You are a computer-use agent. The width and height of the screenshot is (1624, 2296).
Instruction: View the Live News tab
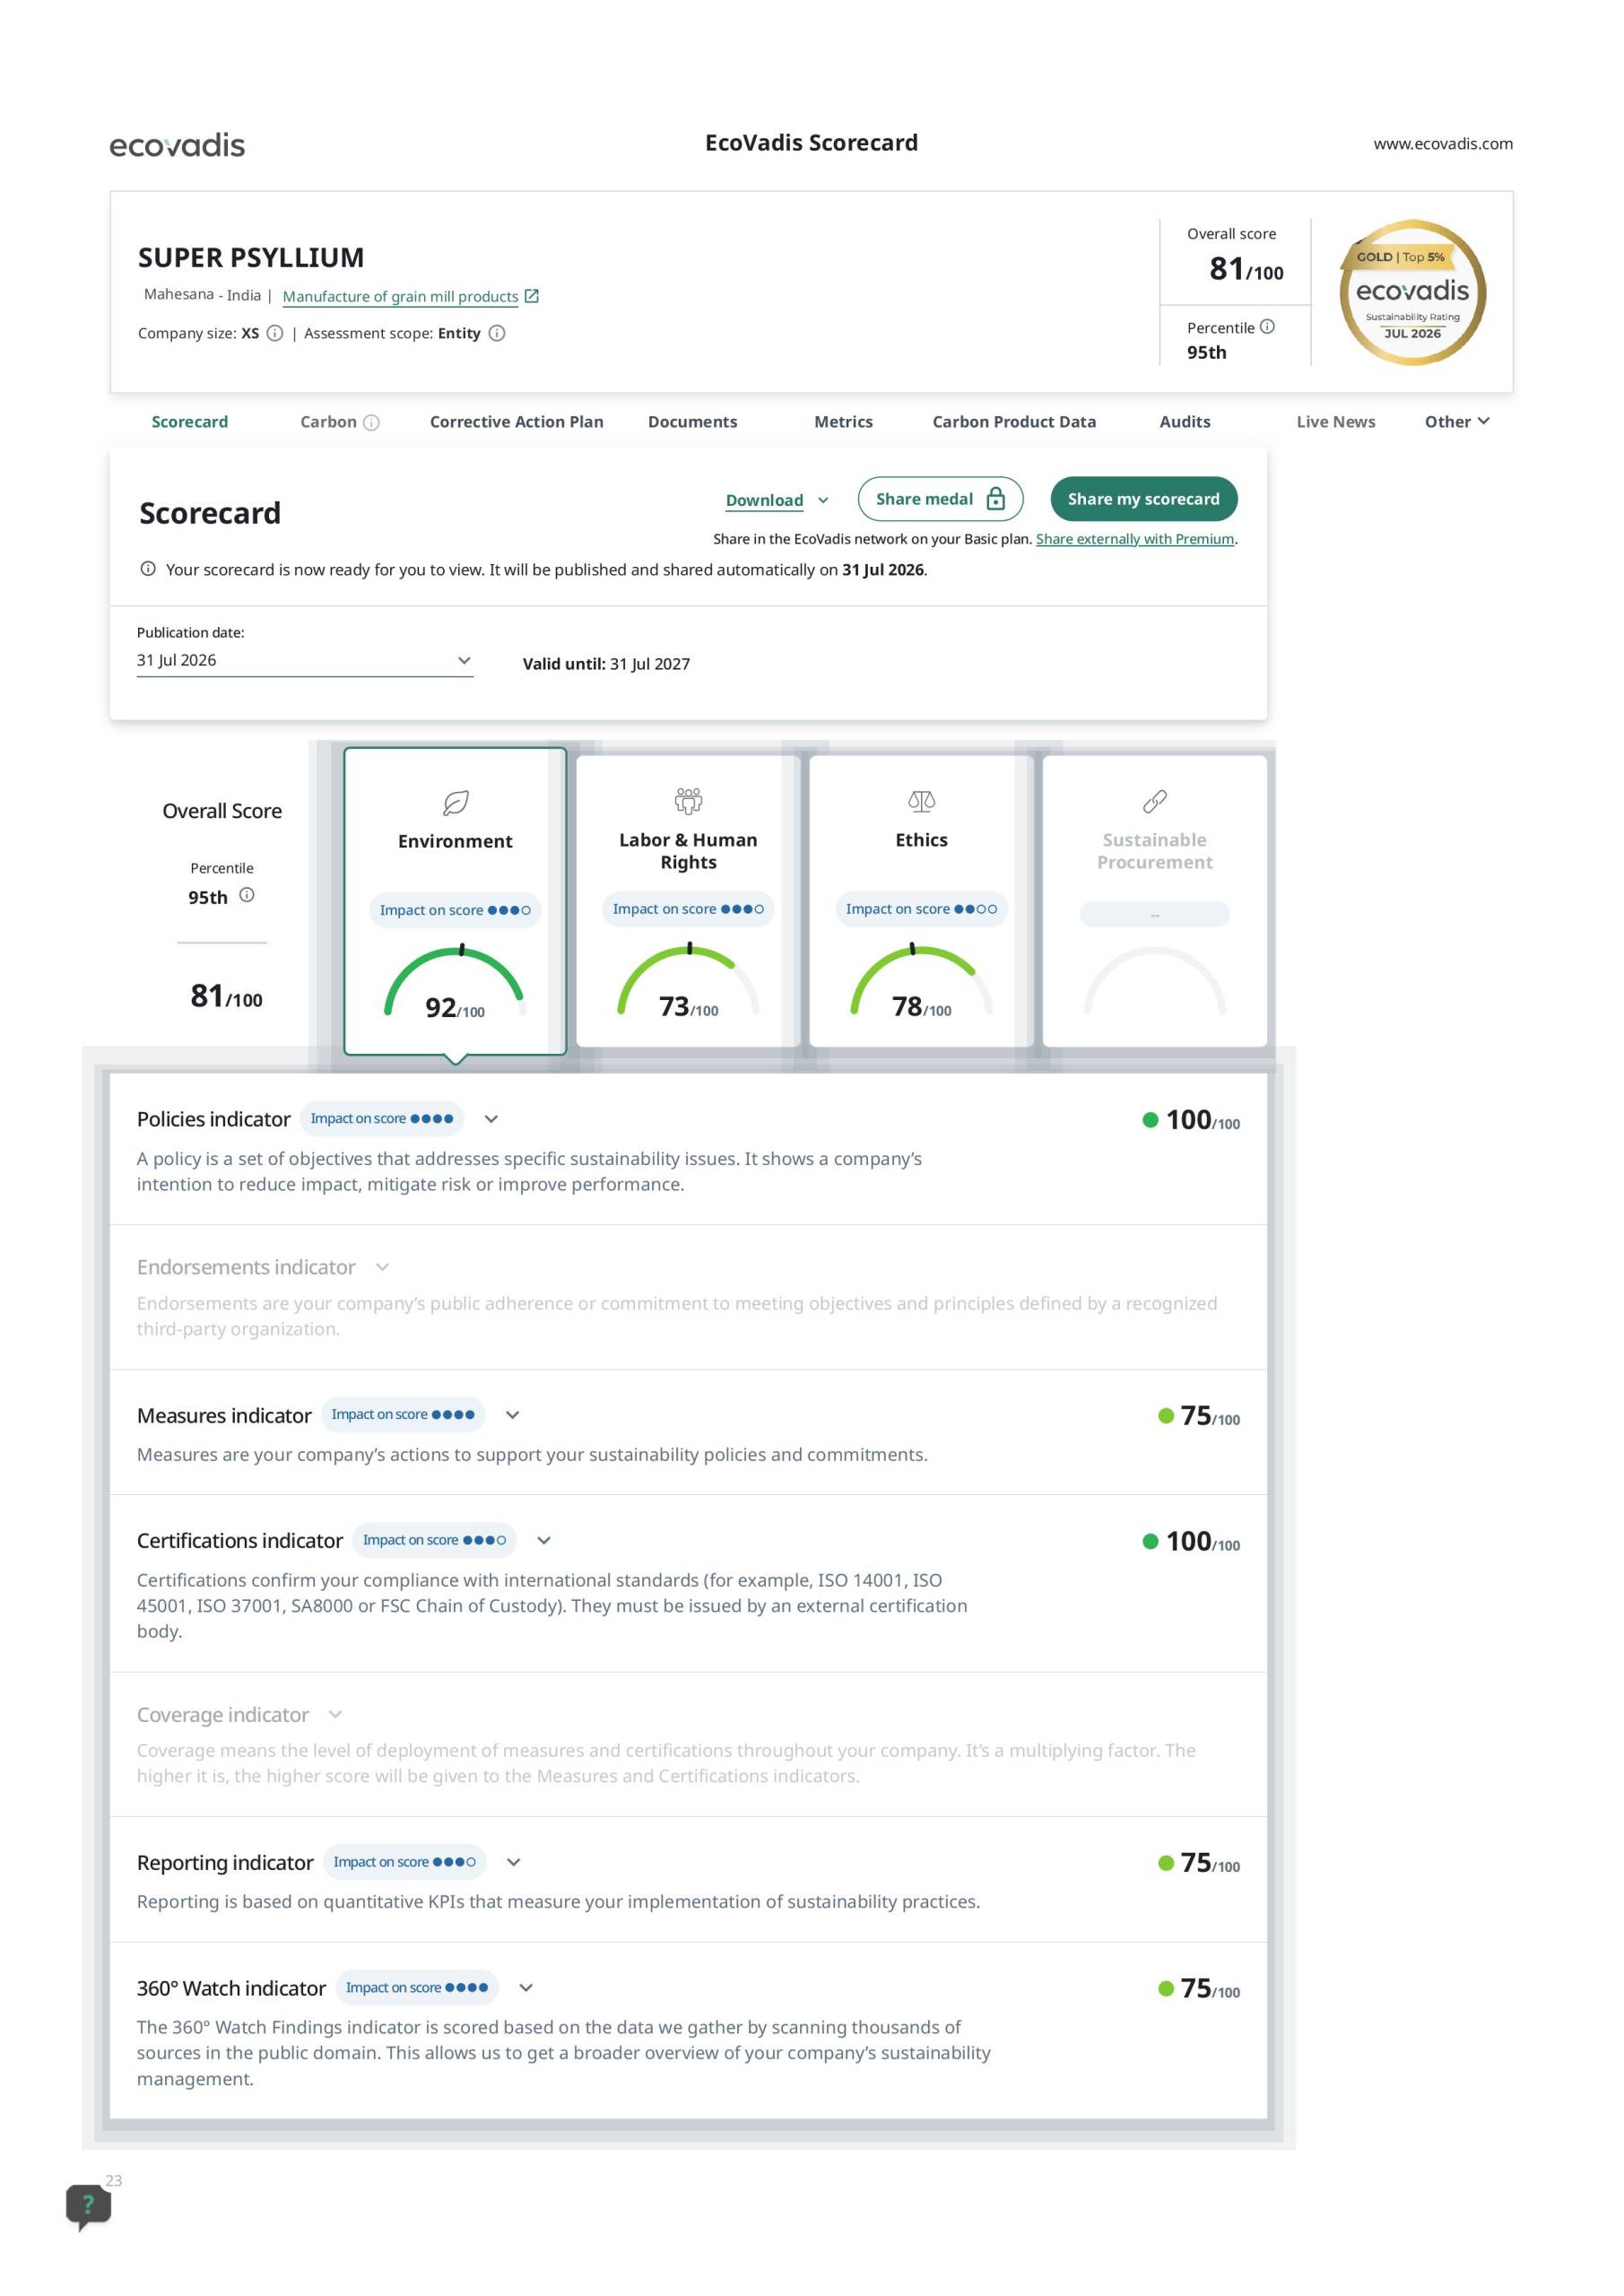click(1336, 422)
